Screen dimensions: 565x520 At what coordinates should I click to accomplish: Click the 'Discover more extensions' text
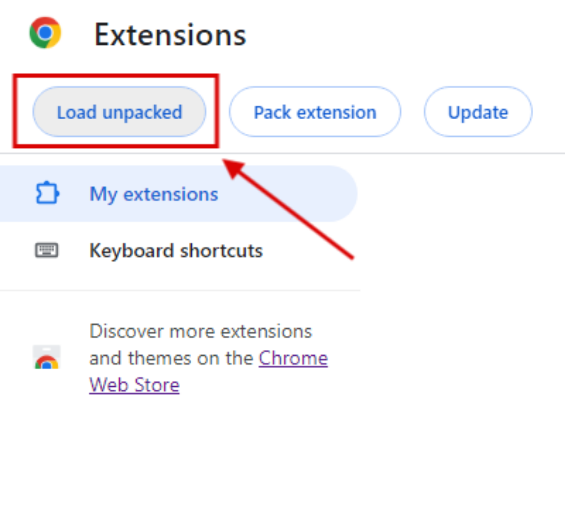tap(200, 331)
